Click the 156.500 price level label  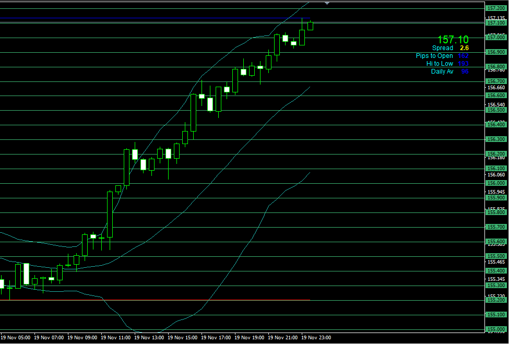click(495, 110)
